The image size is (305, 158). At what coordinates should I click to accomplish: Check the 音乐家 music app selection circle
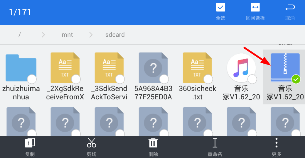pyautogui.click(x=252, y=79)
